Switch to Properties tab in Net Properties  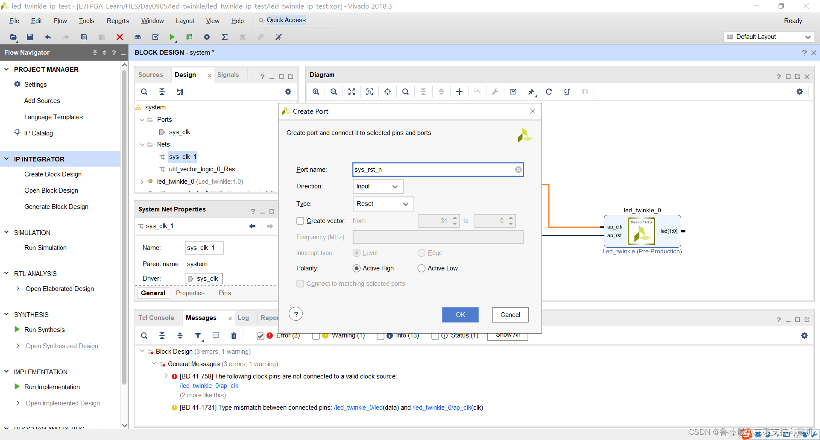coord(190,293)
